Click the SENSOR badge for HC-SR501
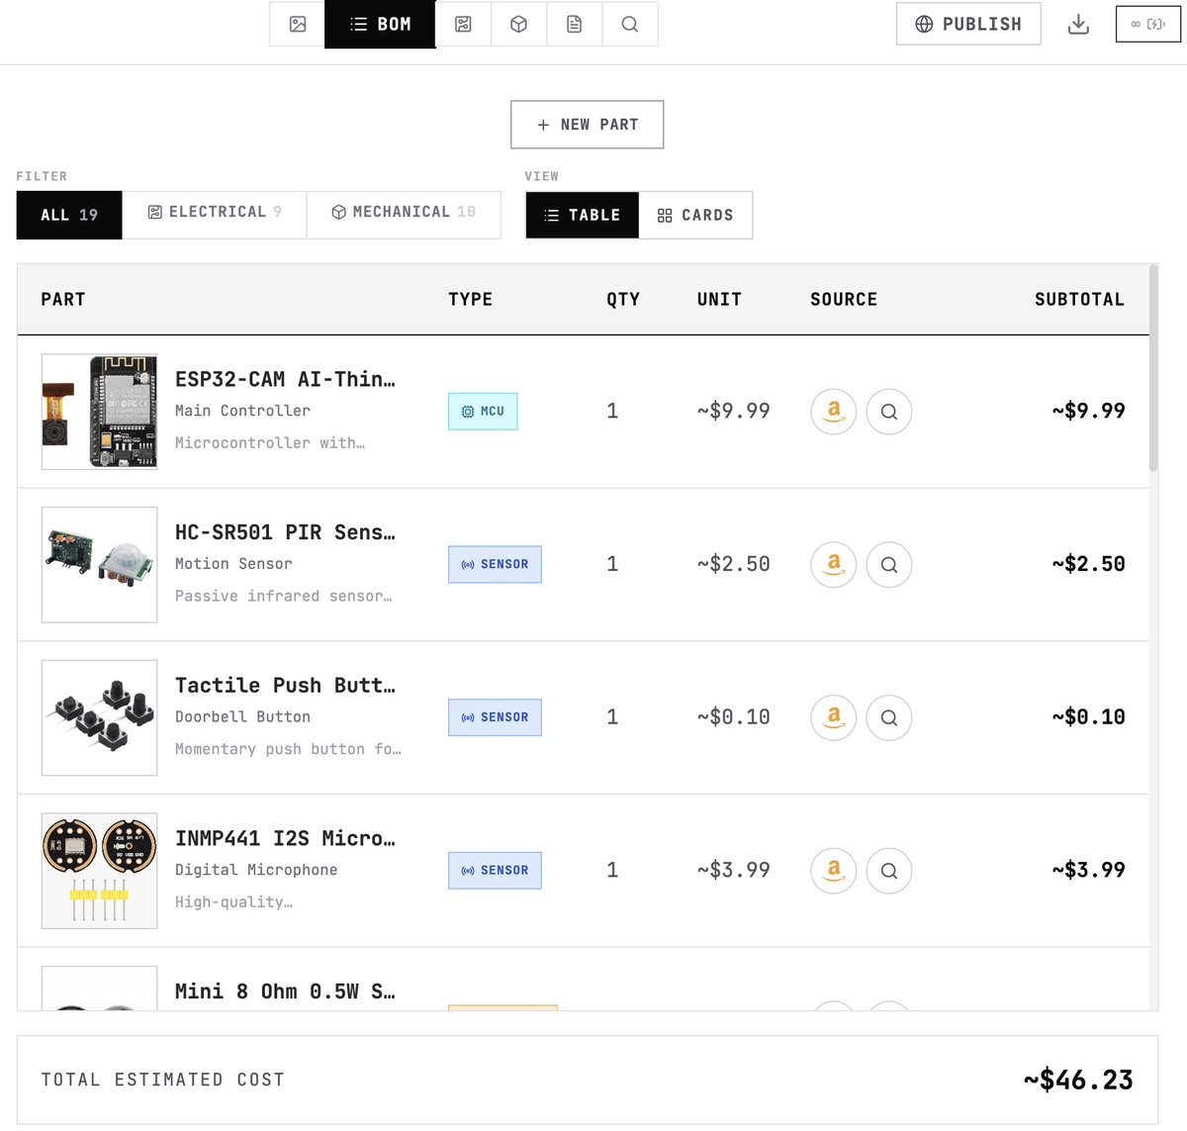Image resolution: width=1187 pixels, height=1131 pixels. click(x=495, y=564)
